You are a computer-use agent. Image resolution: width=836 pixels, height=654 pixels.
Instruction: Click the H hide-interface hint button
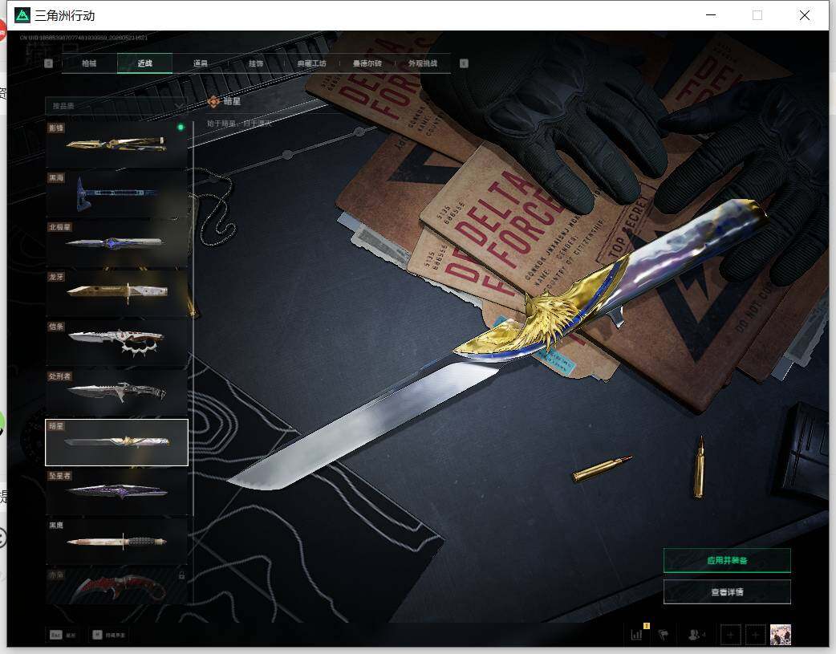click(109, 635)
